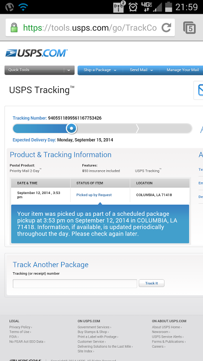
Task: Open the Send Mail menu
Action: 141,70
